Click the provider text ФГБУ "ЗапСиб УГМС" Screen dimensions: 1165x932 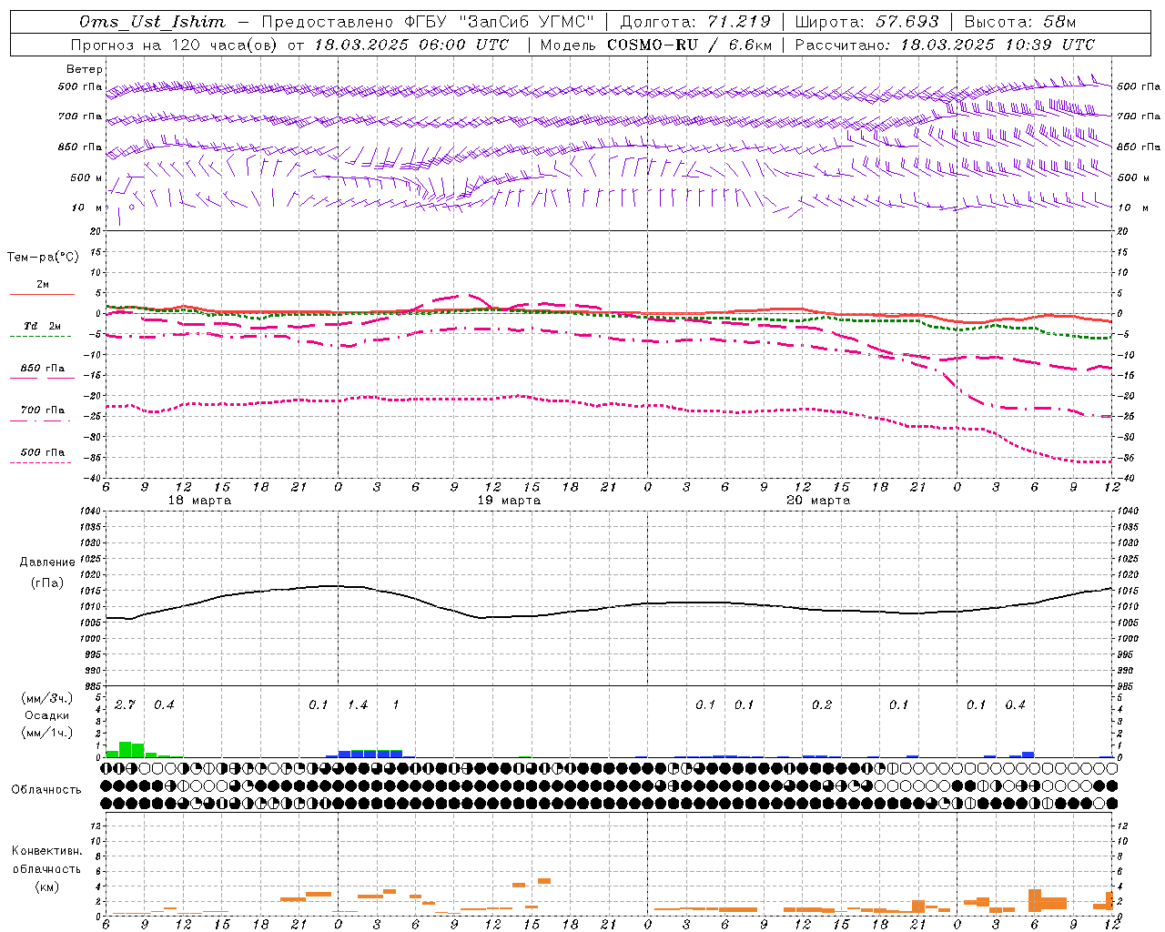(x=498, y=22)
